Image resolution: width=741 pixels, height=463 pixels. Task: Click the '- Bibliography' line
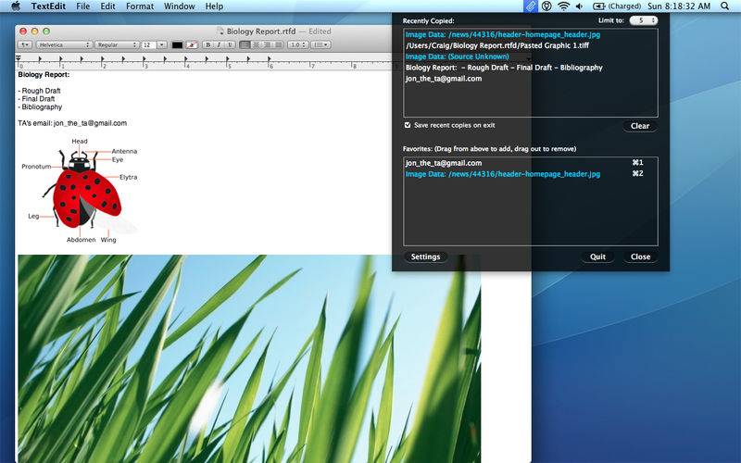coord(40,106)
